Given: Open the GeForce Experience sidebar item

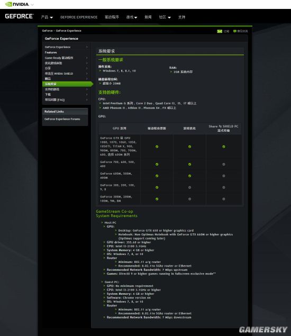Looking at the screenshot, I should pos(58,47).
